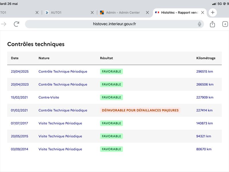Tap the forward navigation arrow
The width and height of the screenshot is (229, 172).
coord(4,24)
